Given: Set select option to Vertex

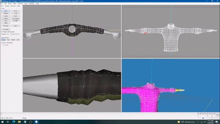Looking at the screenshot, I should tap(3, 40).
